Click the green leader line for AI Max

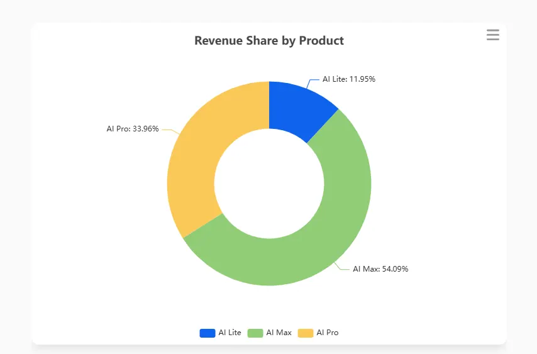tap(343, 268)
